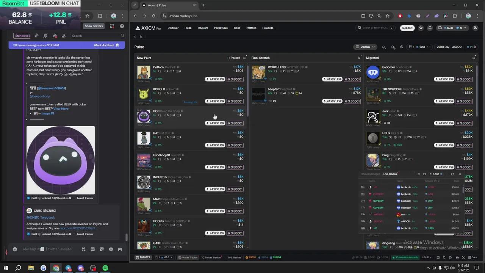Open browser tab list chevron

[x=135, y=5]
